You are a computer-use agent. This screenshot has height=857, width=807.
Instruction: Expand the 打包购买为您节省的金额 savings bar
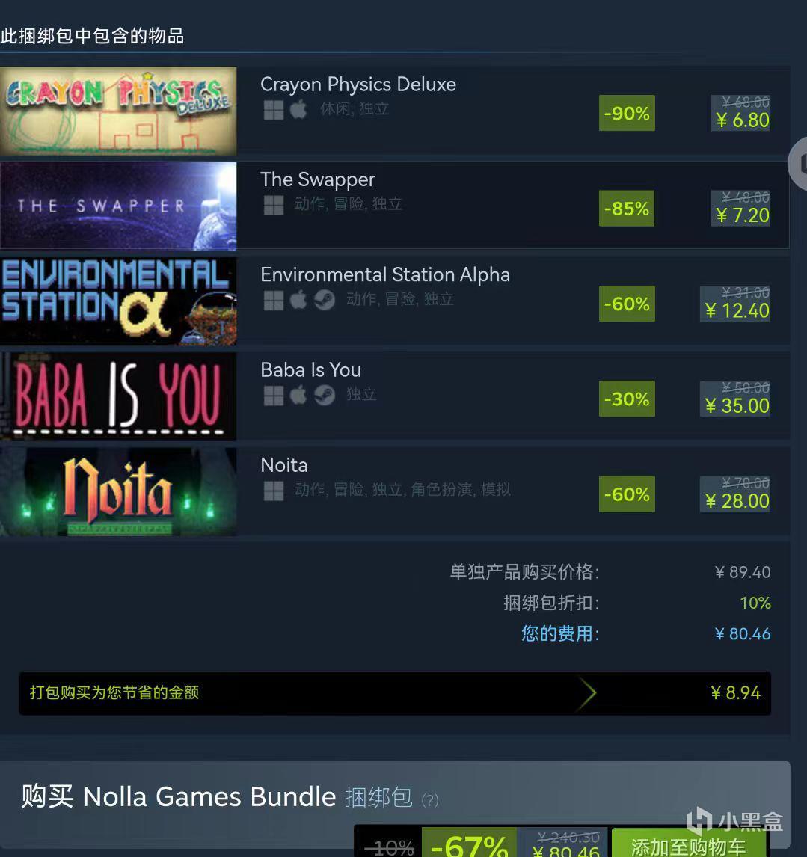395,693
